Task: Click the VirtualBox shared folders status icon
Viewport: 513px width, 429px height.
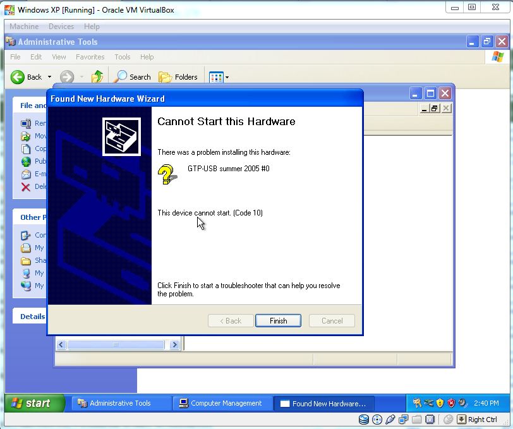Action: tap(417, 420)
